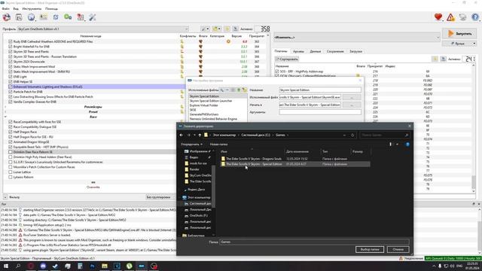Click the create backup icon above the mod list
The width and height of the screenshot is (482, 271).
[235, 29]
